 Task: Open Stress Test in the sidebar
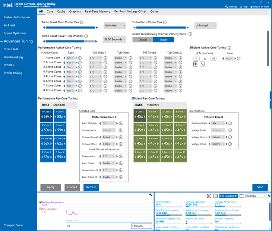click(x=11, y=49)
